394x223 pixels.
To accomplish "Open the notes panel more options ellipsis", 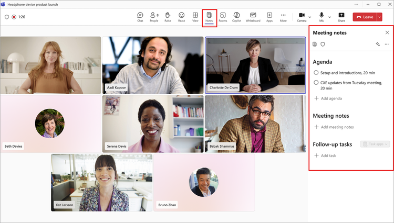I will tap(387, 44).
